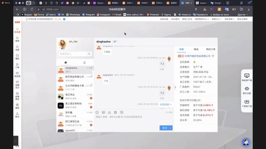This screenshot has height=149, width=266.
Task: Click the magnifier icon in contact search
Action: coord(89,54)
